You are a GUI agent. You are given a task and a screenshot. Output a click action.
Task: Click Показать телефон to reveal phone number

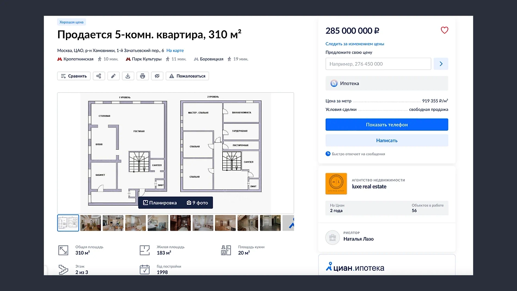[x=387, y=124]
